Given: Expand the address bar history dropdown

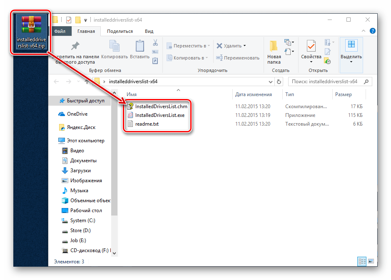Looking at the screenshot, I should tap(270, 82).
